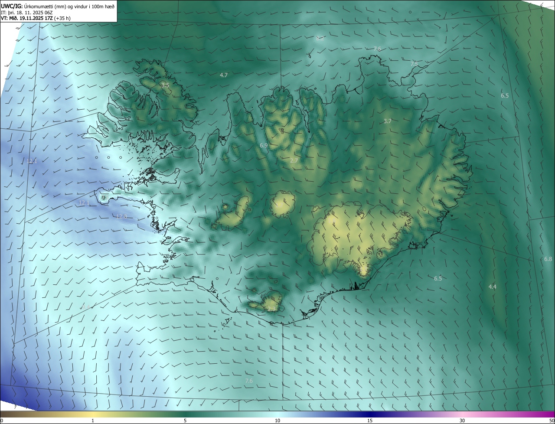Click the 7.5 value off the northeast coast

point(415,64)
